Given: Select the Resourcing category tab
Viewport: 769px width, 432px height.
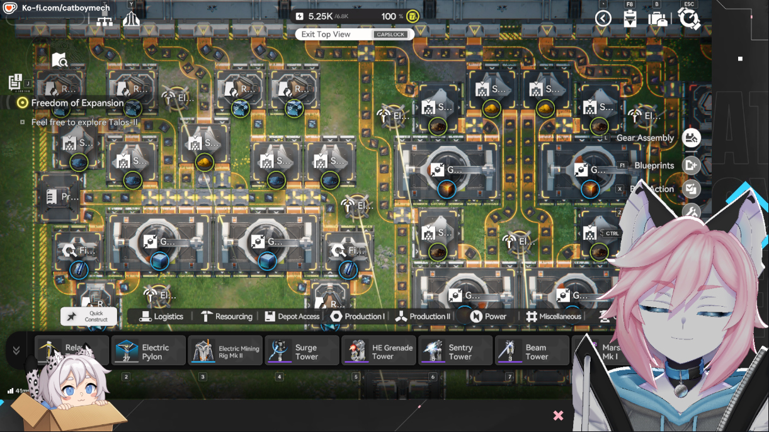Looking at the screenshot, I should click(226, 316).
